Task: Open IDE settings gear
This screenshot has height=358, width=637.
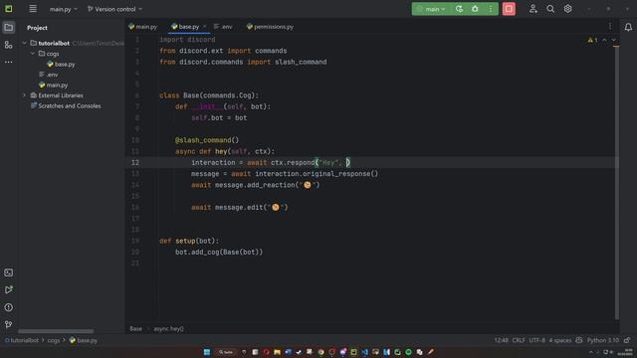Action: [x=567, y=9]
